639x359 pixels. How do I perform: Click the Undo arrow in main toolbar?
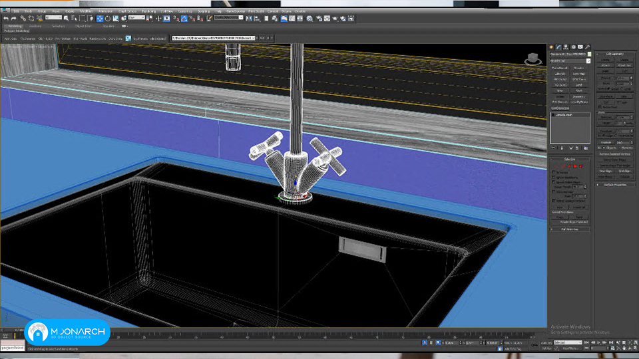point(6,19)
